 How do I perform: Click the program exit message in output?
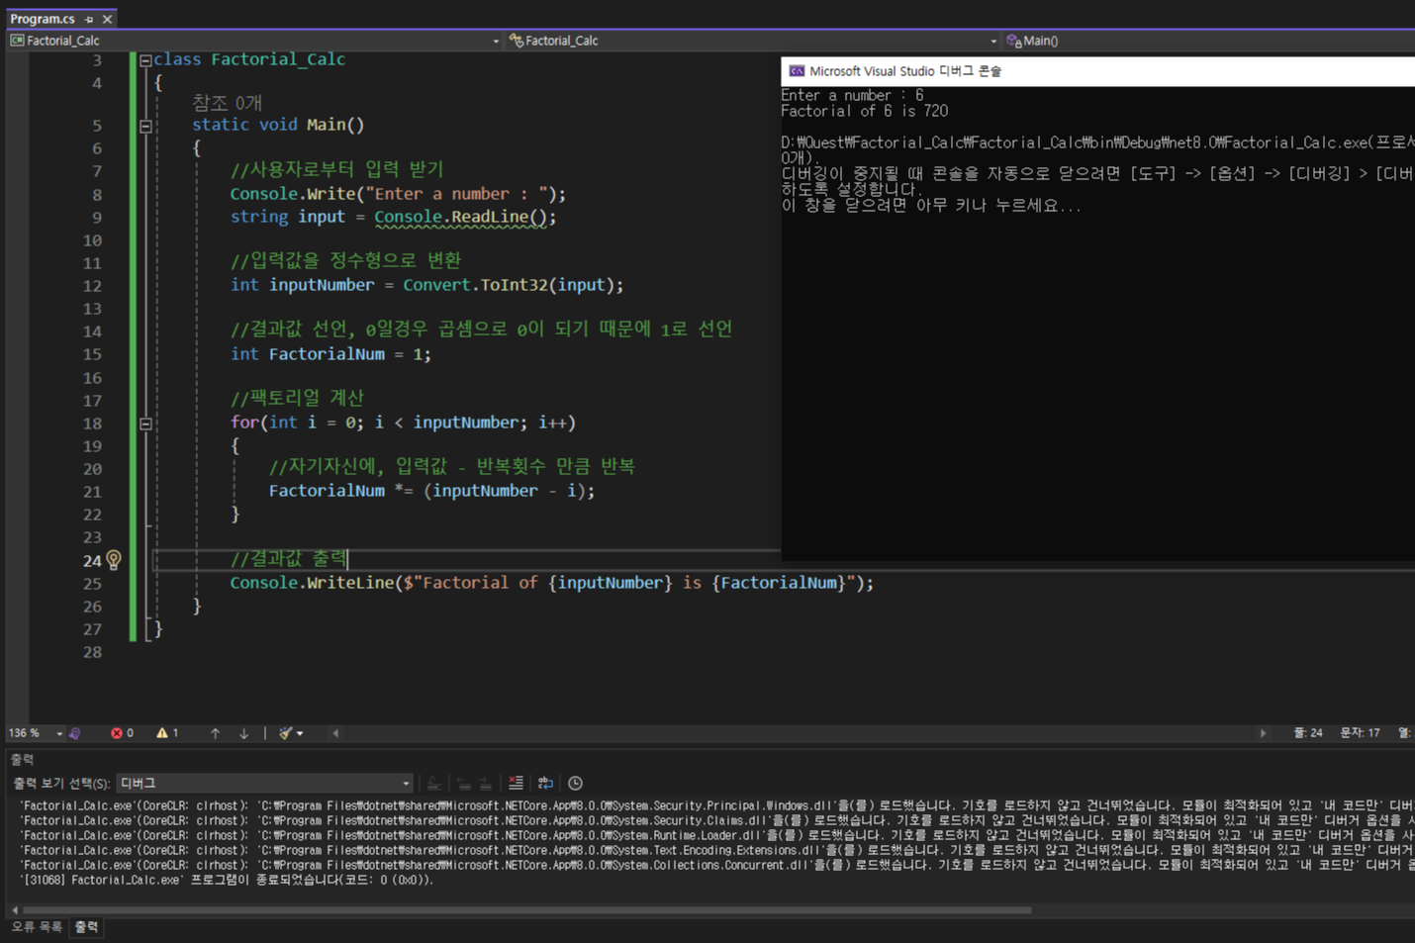pyautogui.click(x=228, y=880)
